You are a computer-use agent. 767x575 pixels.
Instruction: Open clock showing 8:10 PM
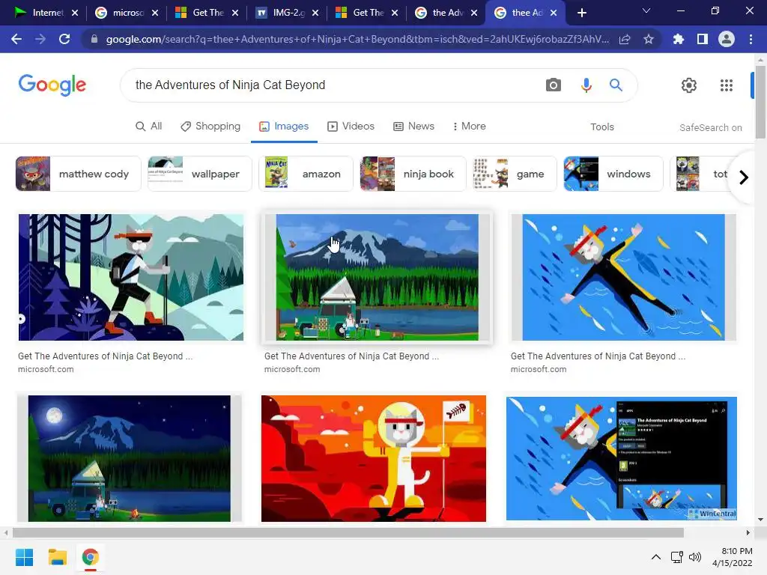[733, 557]
